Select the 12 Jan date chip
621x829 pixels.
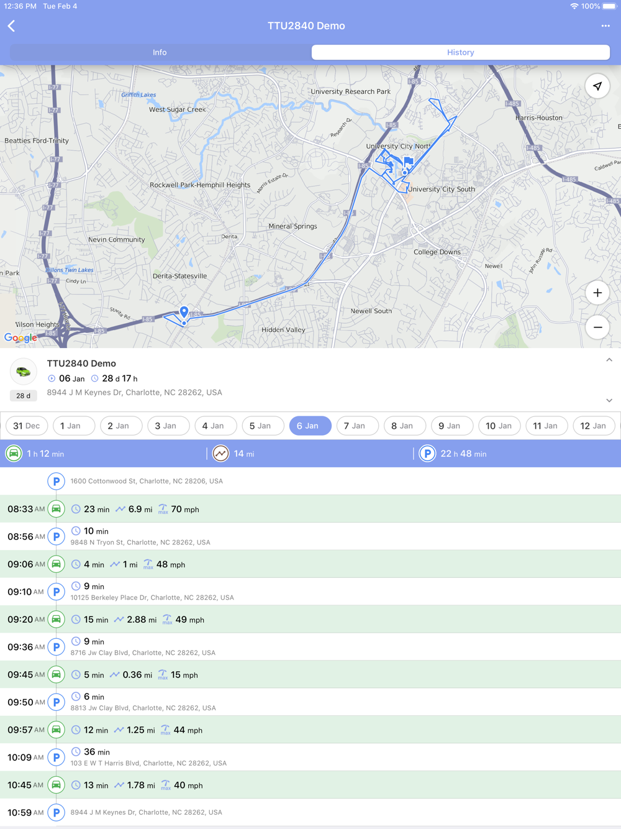594,426
